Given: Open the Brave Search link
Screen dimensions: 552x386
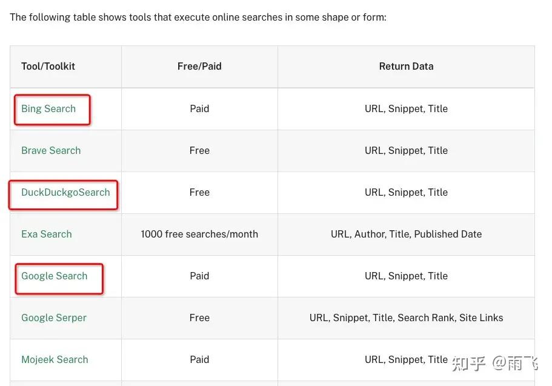Looking at the screenshot, I should pos(51,151).
